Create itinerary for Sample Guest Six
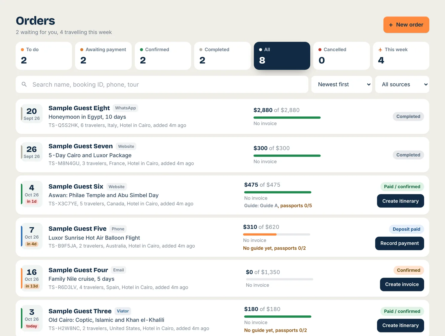 (x=400, y=201)
